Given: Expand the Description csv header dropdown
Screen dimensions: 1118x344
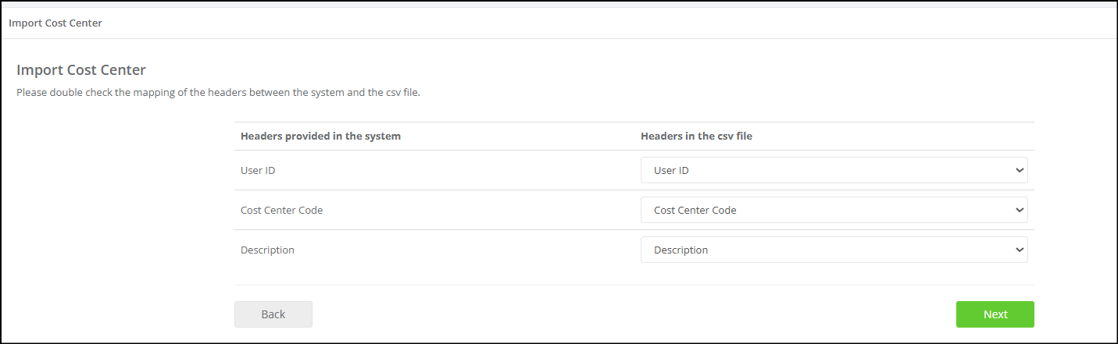Looking at the screenshot, I should point(834,250).
